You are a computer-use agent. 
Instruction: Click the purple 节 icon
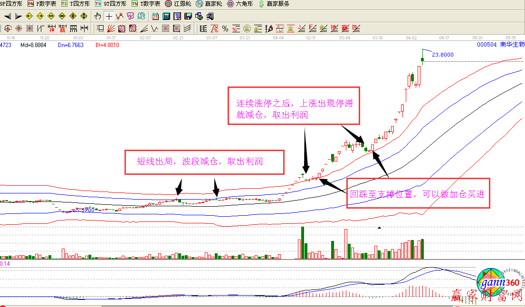click(131, 16)
